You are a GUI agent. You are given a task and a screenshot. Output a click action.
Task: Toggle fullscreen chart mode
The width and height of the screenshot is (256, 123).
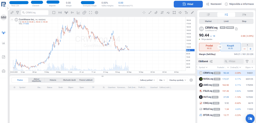[90, 12]
